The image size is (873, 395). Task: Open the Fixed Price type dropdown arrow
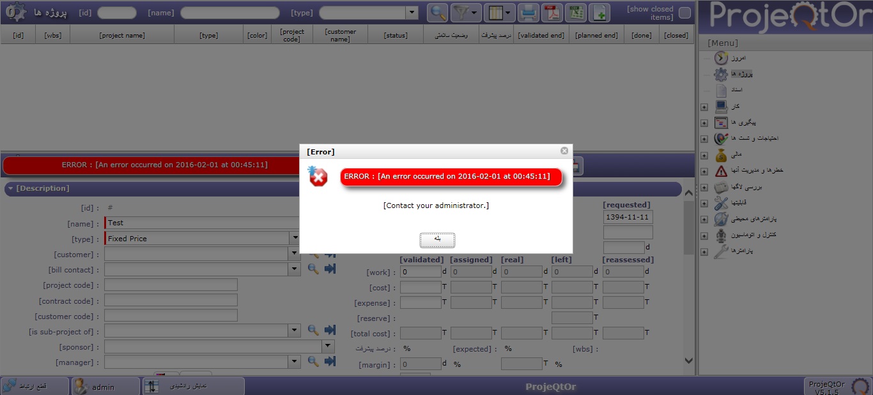295,238
